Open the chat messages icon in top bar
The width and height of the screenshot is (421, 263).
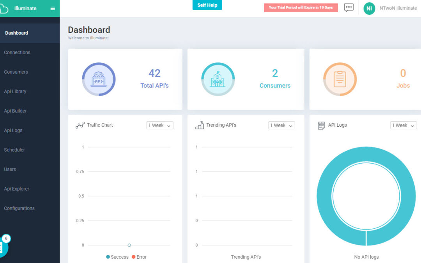point(348,8)
